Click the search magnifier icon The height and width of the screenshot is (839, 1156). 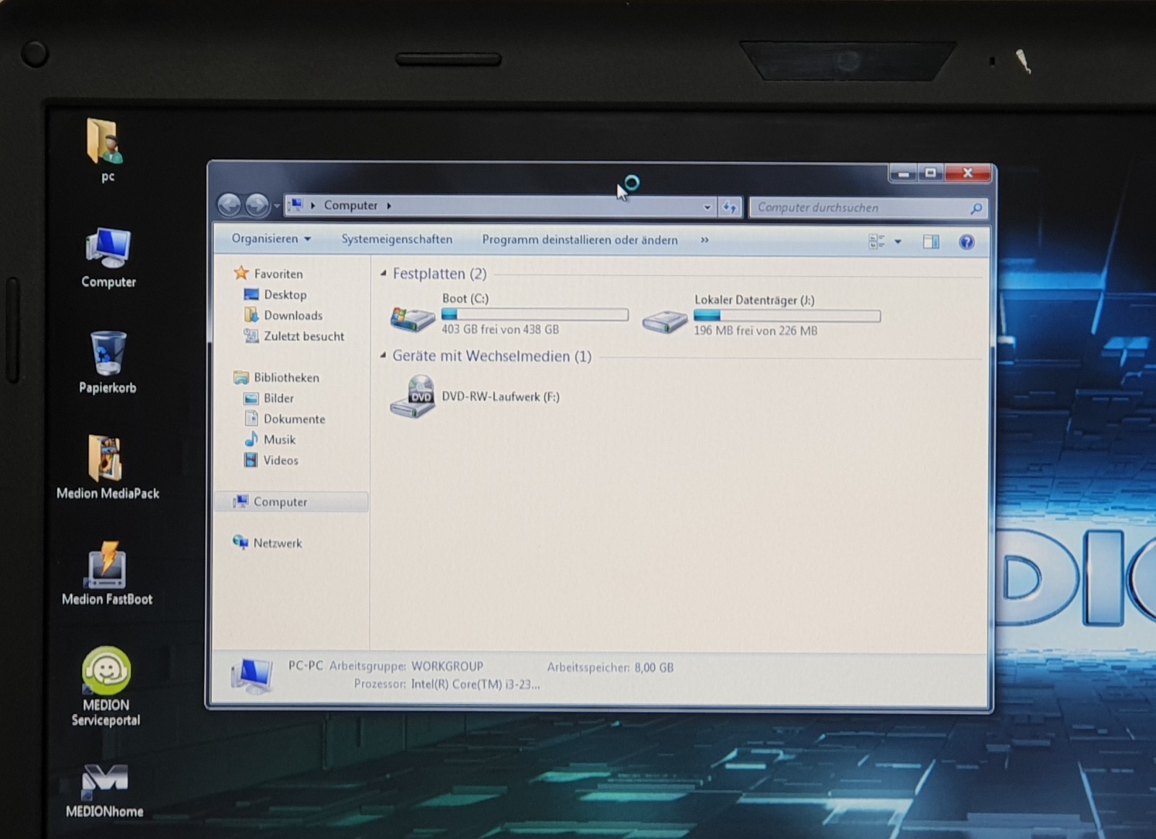pyautogui.click(x=976, y=208)
